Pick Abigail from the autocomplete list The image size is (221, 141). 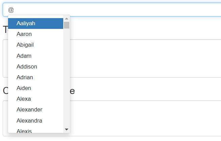click(36, 45)
